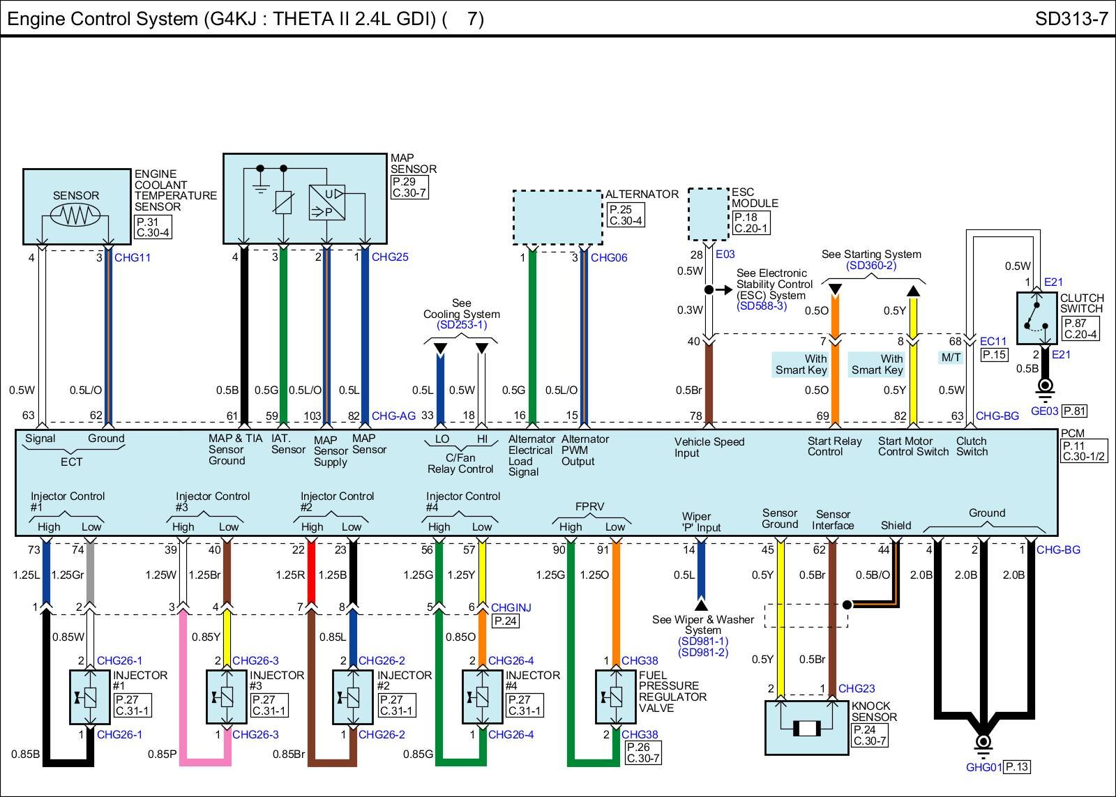Click the fuel pressure regulator valve symbol
This screenshot has height=797, width=1116.
(616, 697)
